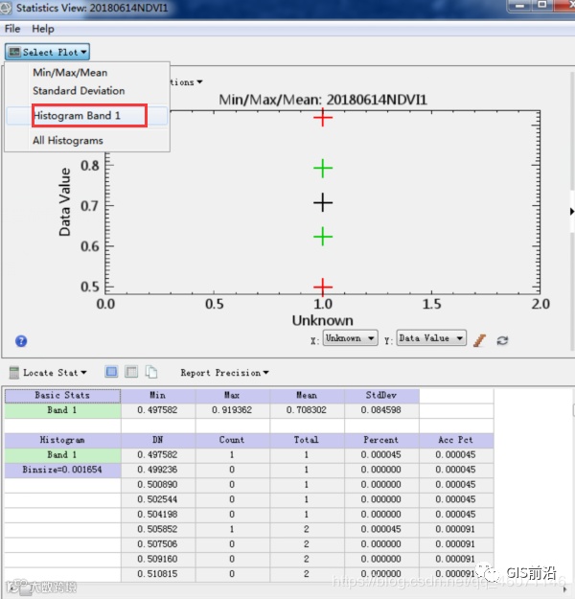The height and width of the screenshot is (599, 575).
Task: Maximize the Statistics View window
Action: coord(541,6)
